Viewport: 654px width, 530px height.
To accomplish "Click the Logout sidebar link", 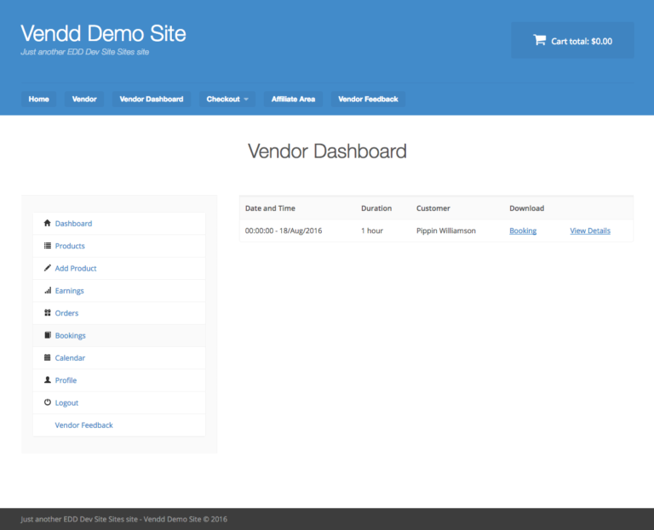I will click(66, 403).
